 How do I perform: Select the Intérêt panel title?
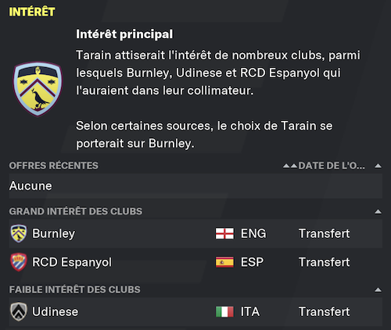32,12
